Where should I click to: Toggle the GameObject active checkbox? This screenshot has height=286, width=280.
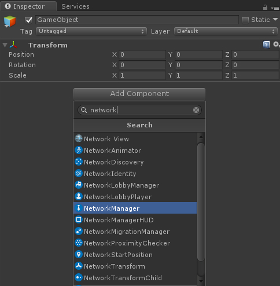click(28, 20)
